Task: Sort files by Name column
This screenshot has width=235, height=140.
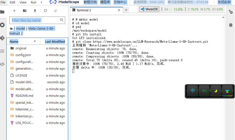Action: 23,42
